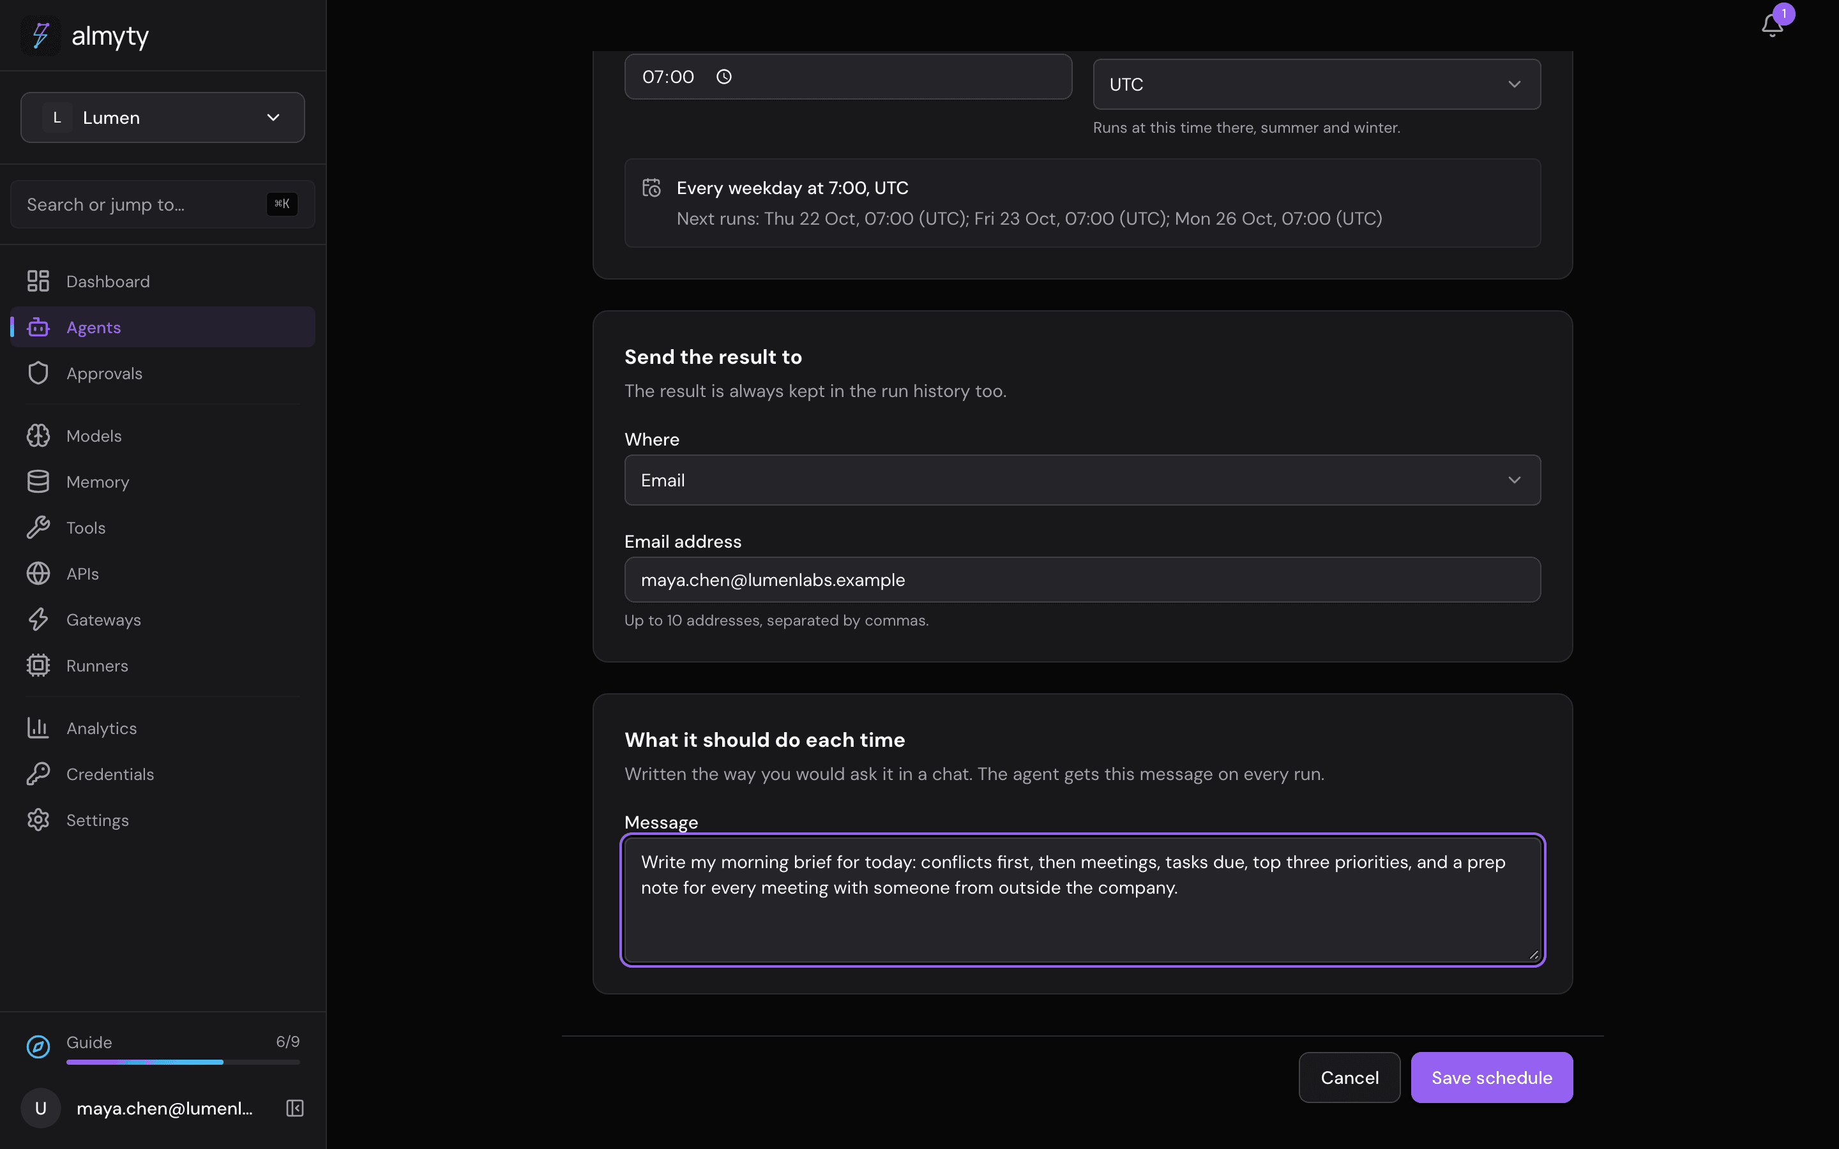Open the notifications bell
Screen dimensions: 1839x1149
click(x=1772, y=25)
